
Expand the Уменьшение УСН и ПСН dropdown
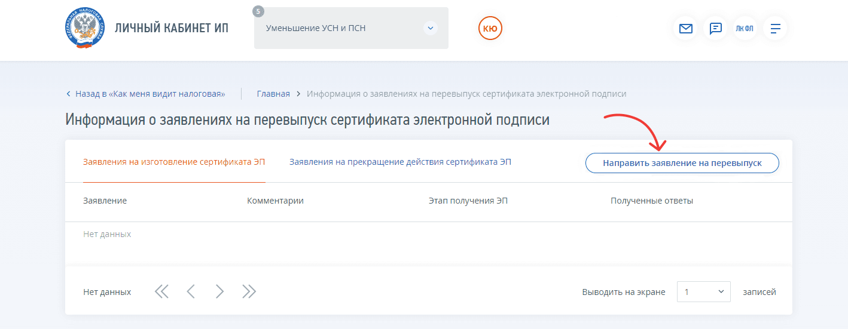pos(430,28)
